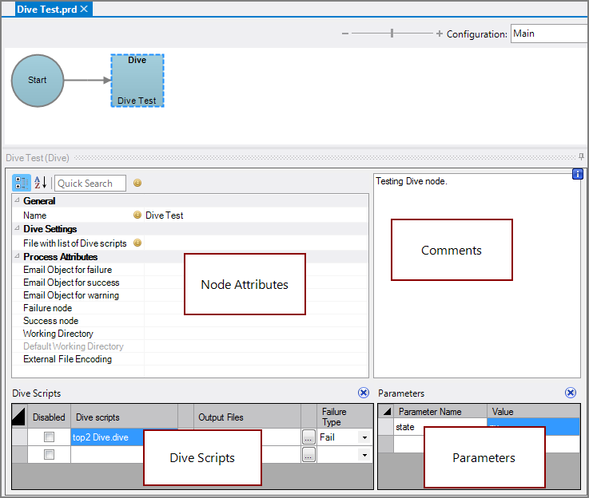Screen dimensions: 589x498
Task: Select File with list of Dive scripts
Action: (75, 243)
